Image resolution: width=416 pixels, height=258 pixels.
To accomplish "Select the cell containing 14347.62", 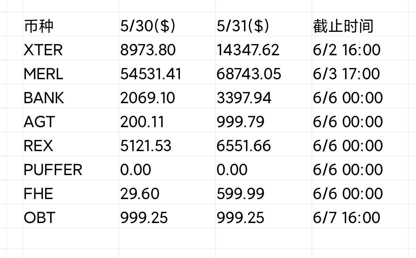I will [x=264, y=48].
